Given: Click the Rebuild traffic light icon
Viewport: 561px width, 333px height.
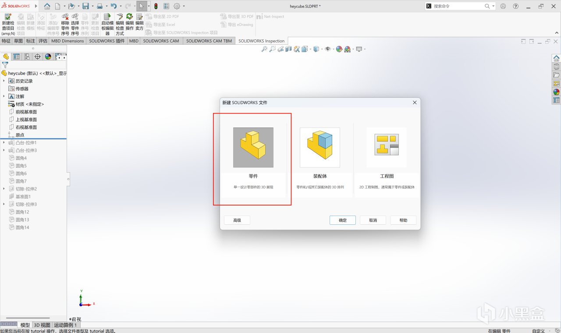Looking at the screenshot, I should pyautogui.click(x=156, y=6).
